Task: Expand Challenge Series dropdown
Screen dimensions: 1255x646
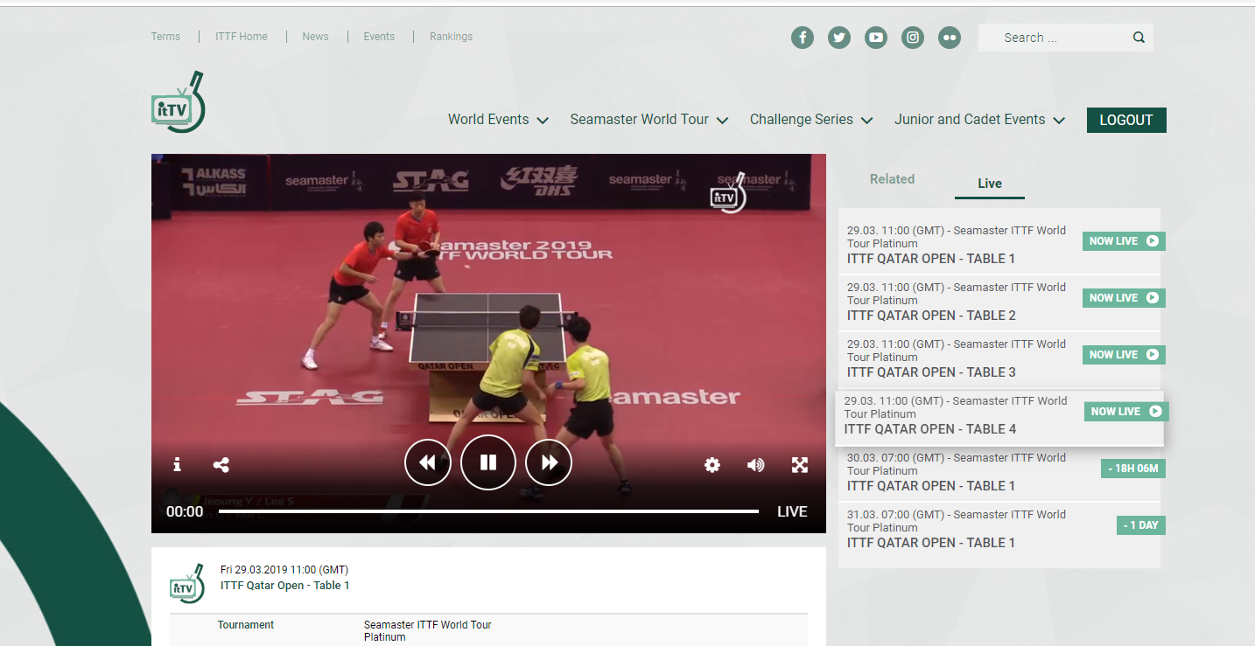Action: click(x=811, y=120)
